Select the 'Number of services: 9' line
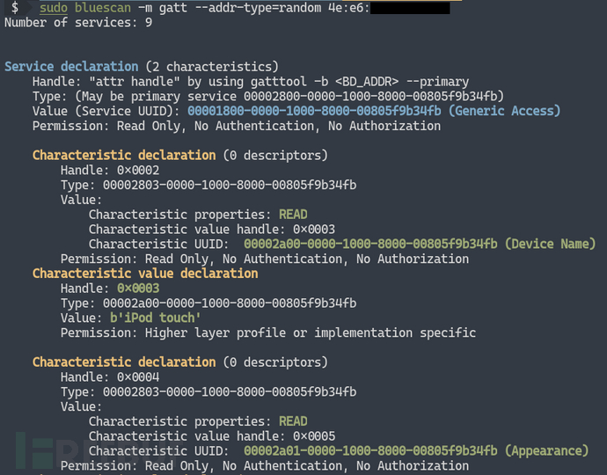607x475 pixels. (x=78, y=23)
